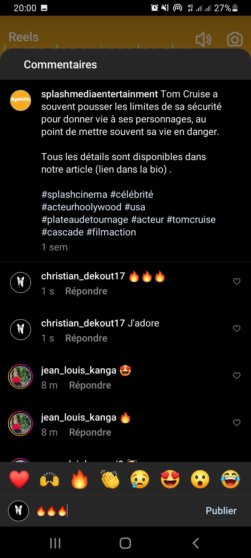Like jean_louis_kanga's fire emoji comment
Screen dimensions: 251x558
[237, 423]
